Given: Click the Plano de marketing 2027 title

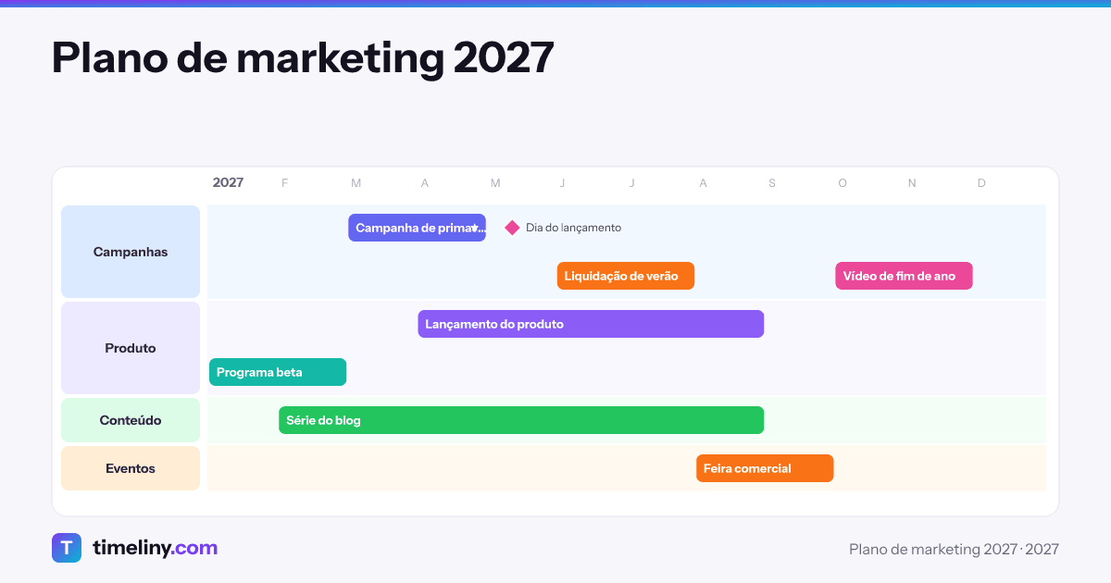Looking at the screenshot, I should coord(303,58).
